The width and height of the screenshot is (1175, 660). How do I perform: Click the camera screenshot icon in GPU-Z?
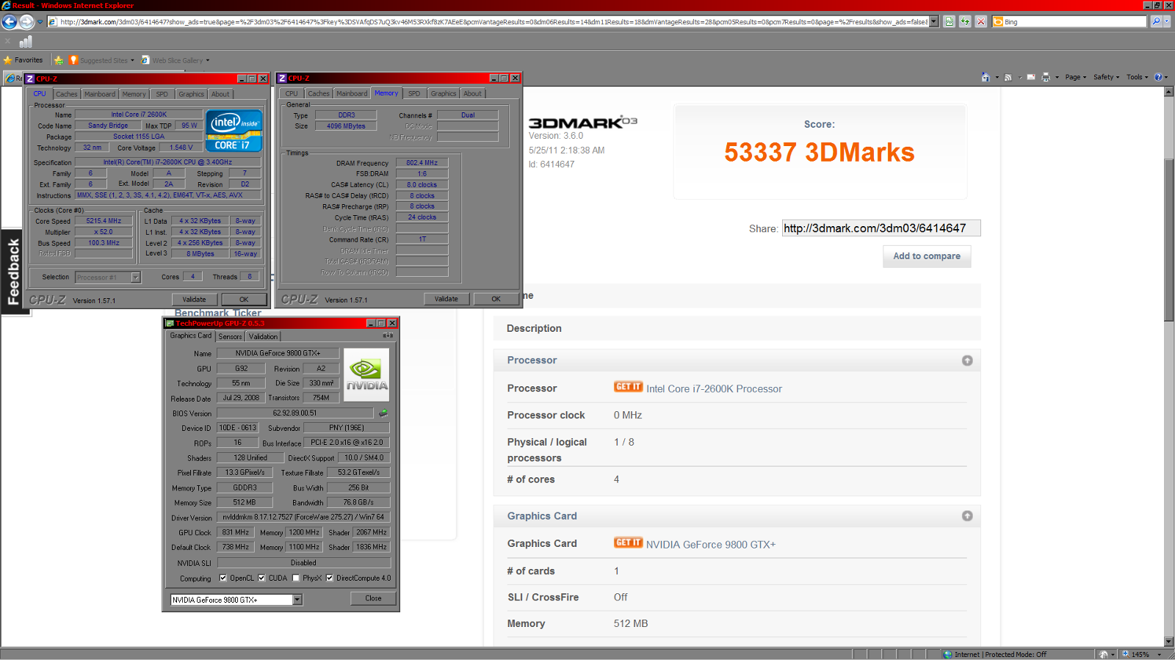(388, 336)
